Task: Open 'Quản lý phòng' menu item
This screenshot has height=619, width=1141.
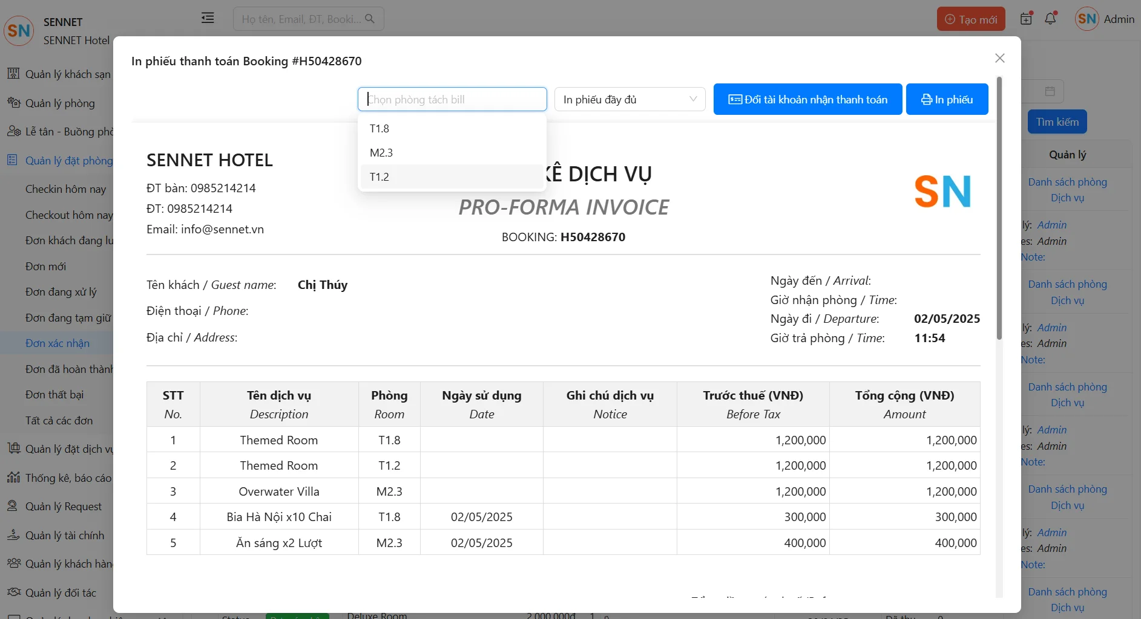Action: (x=60, y=103)
